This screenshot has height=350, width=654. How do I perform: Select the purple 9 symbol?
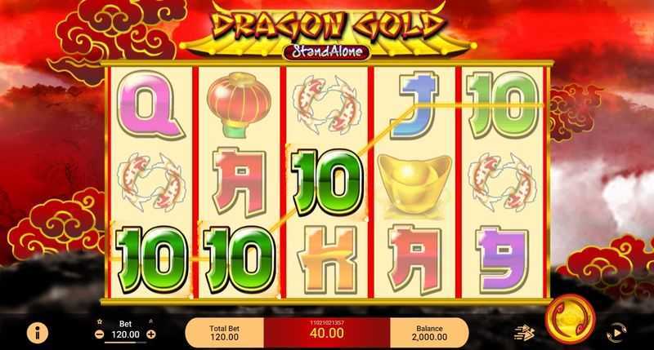click(x=504, y=260)
